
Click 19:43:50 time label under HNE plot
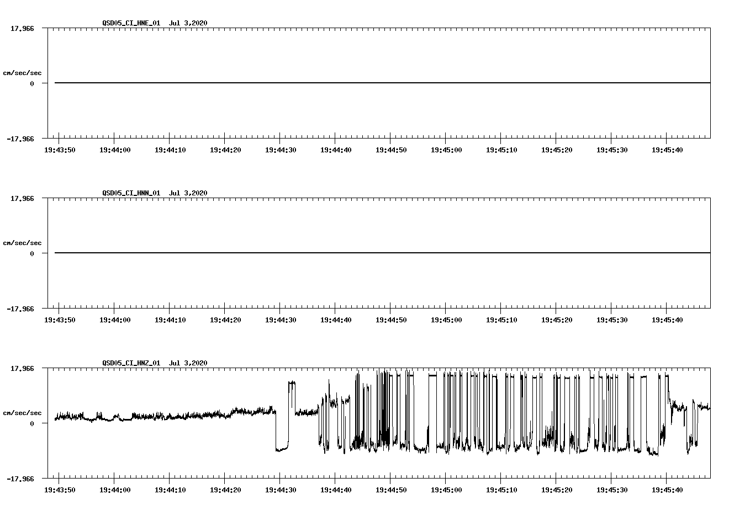pos(60,150)
